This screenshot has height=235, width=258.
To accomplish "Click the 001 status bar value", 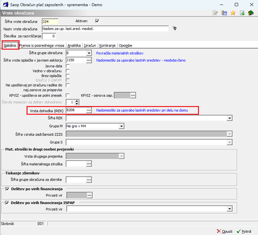I will point(41,224).
